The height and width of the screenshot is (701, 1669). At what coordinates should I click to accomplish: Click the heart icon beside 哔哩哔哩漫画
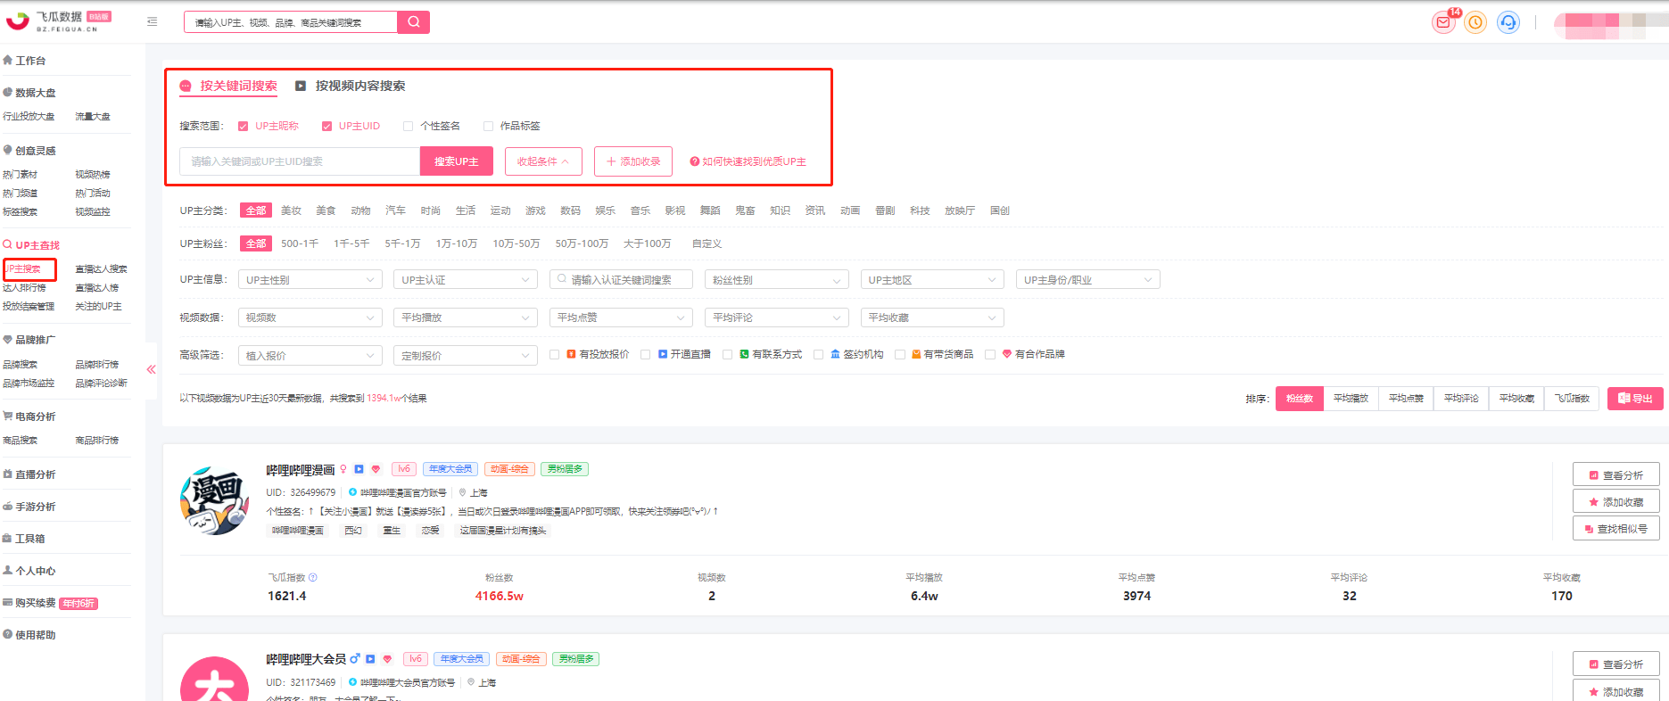(x=376, y=469)
